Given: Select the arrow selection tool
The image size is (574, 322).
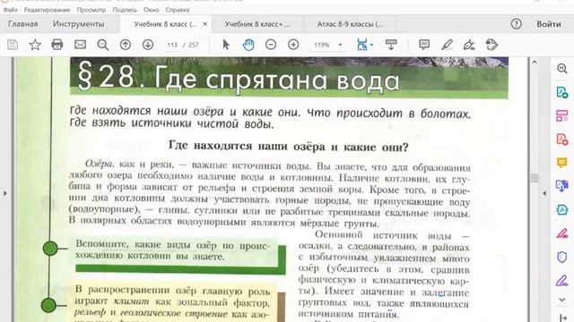Looking at the screenshot, I should point(226,45).
